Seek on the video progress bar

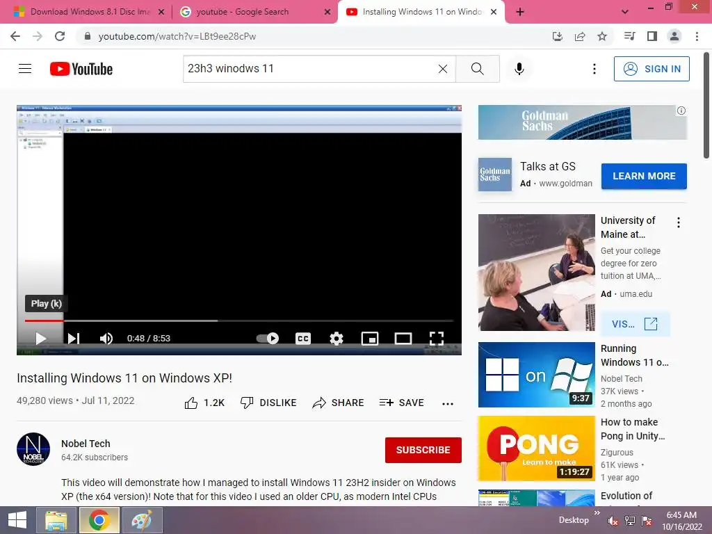[x=239, y=321]
